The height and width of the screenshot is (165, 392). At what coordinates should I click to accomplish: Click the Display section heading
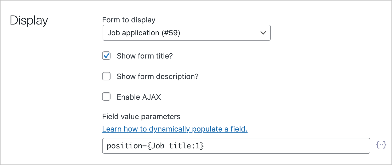[29, 20]
